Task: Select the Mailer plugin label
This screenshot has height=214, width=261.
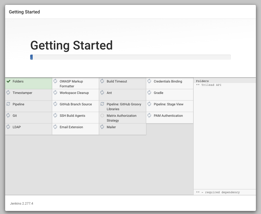Action: pyautogui.click(x=111, y=127)
